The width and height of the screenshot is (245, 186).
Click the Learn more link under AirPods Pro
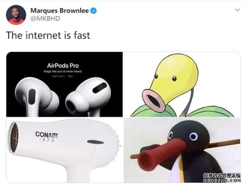click(x=59, y=76)
